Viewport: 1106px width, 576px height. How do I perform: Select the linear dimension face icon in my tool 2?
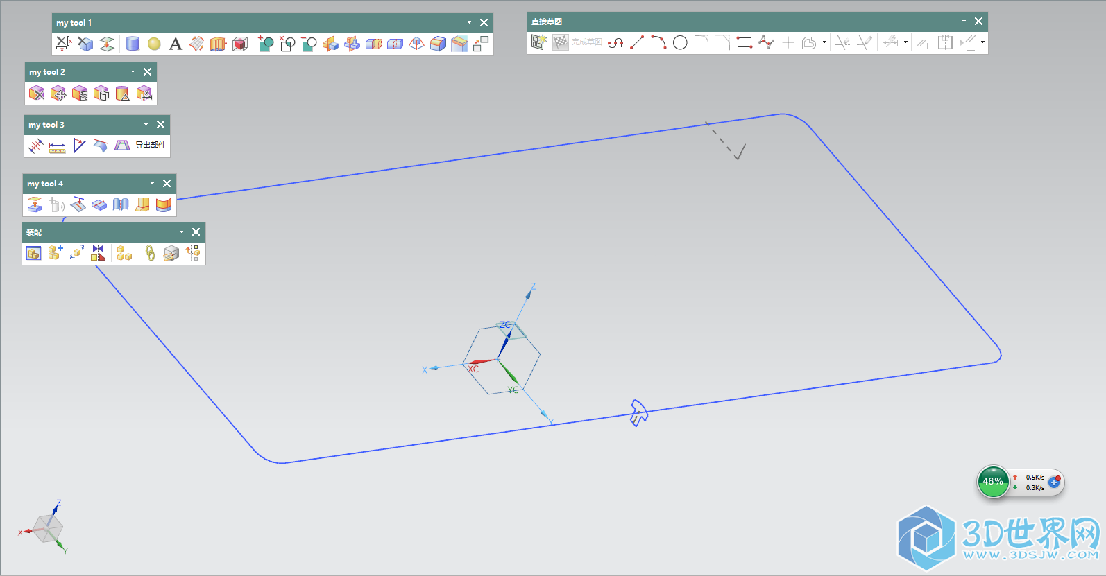(144, 93)
